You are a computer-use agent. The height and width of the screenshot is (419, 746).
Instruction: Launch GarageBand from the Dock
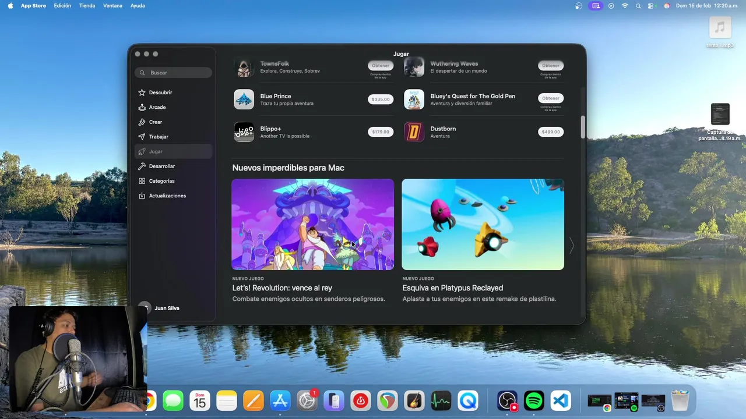(x=414, y=400)
